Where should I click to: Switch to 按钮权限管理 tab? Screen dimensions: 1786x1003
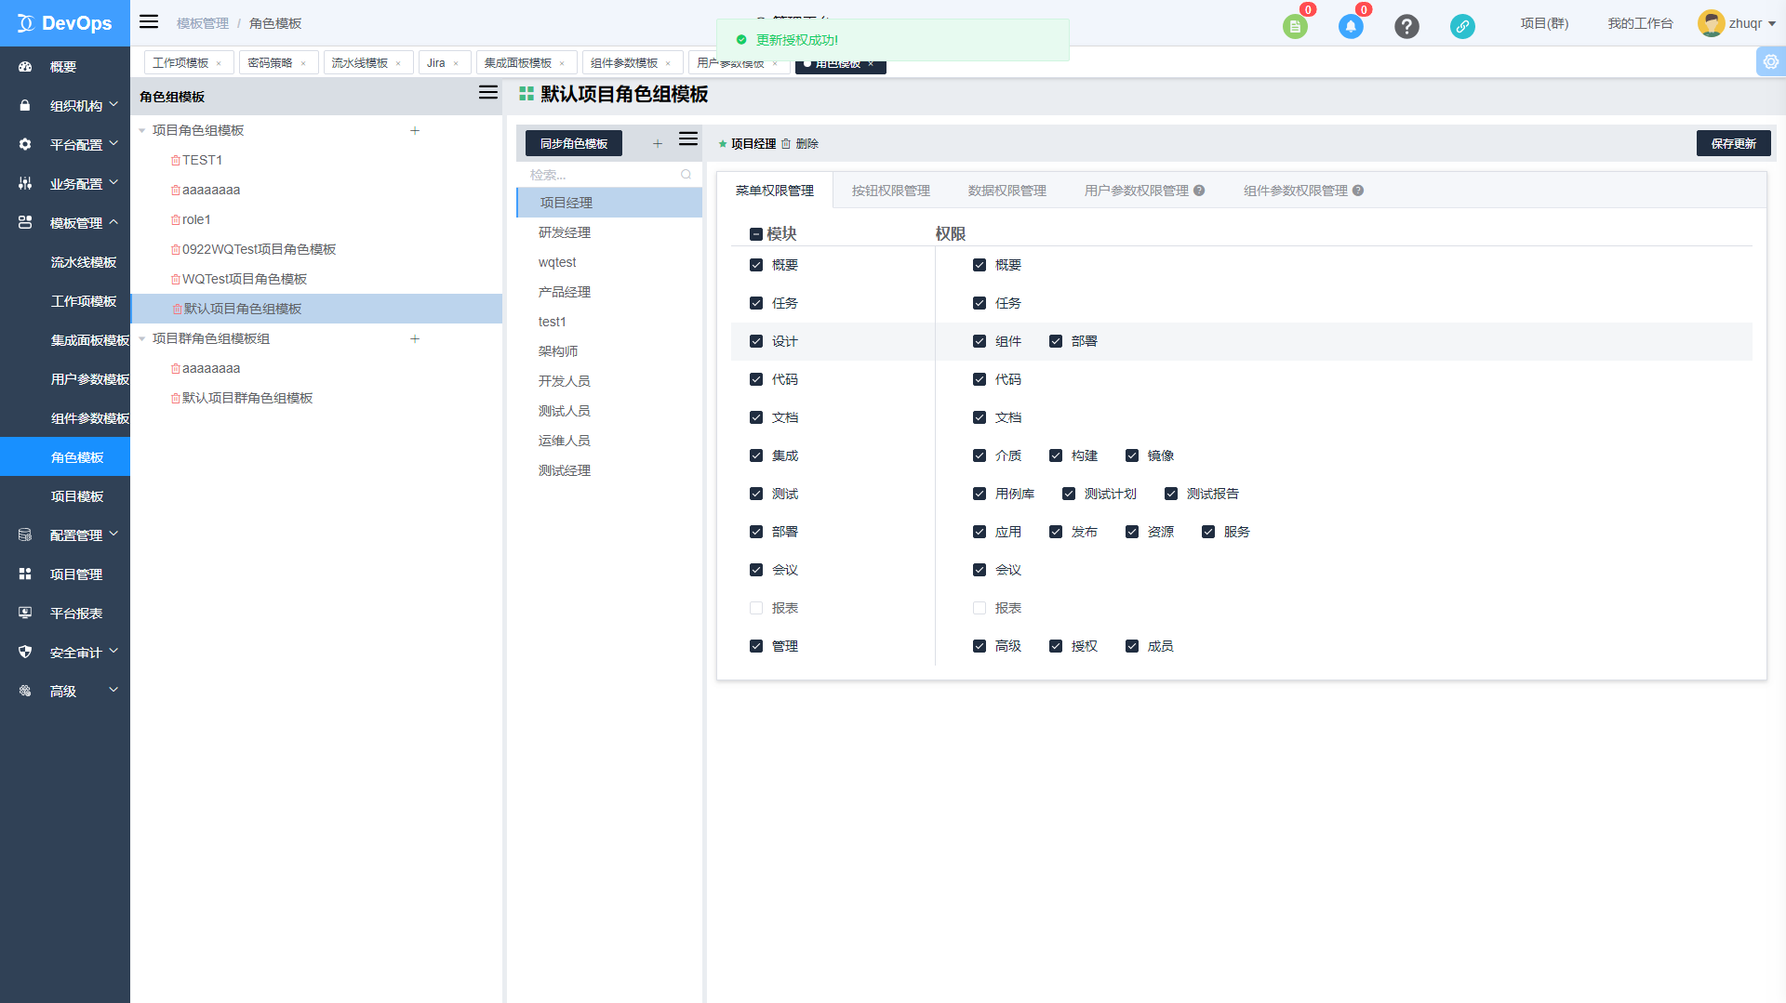[890, 191]
